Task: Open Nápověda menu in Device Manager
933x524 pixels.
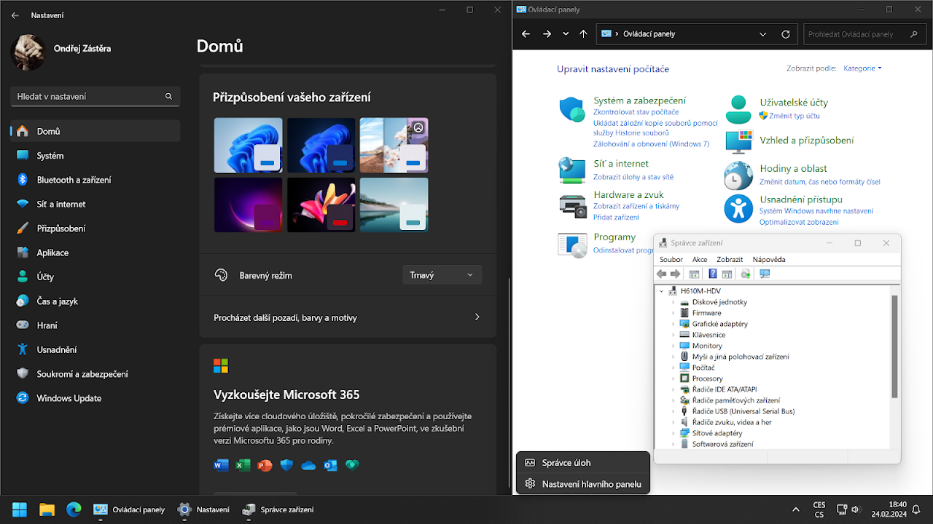Action: (x=769, y=259)
